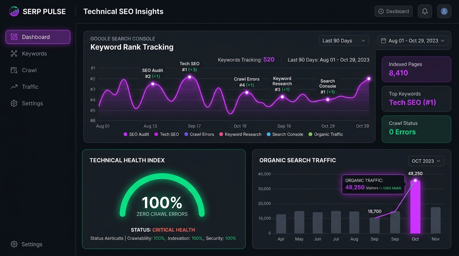Open the notifications bell
Screen dimensions: 459x256
[425, 11]
